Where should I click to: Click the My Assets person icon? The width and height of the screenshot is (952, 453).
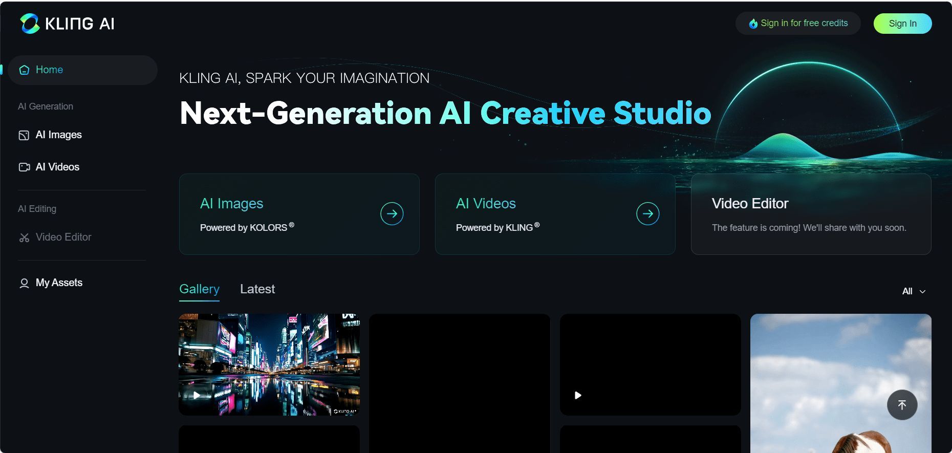(24, 283)
